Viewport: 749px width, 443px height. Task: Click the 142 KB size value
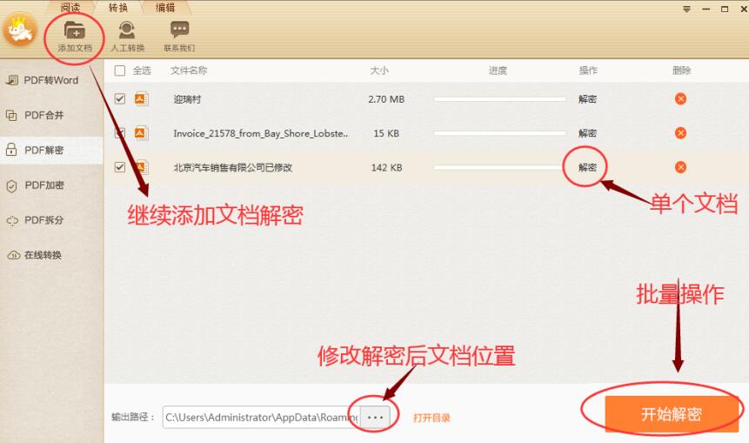(386, 168)
